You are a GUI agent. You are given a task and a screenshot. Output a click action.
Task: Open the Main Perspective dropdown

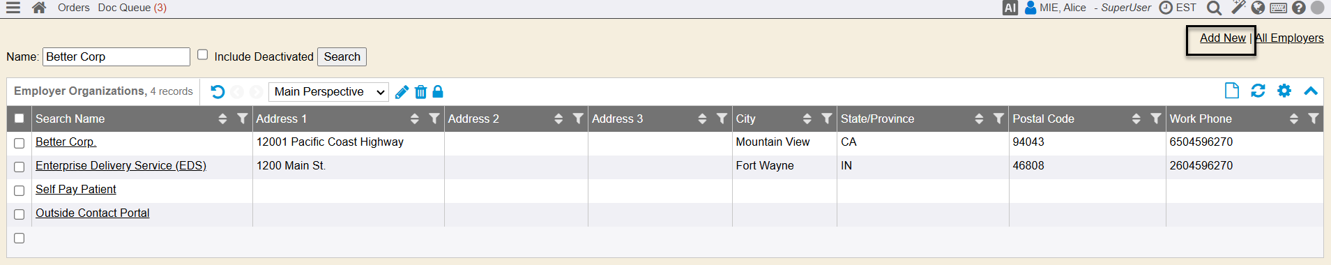tap(328, 92)
